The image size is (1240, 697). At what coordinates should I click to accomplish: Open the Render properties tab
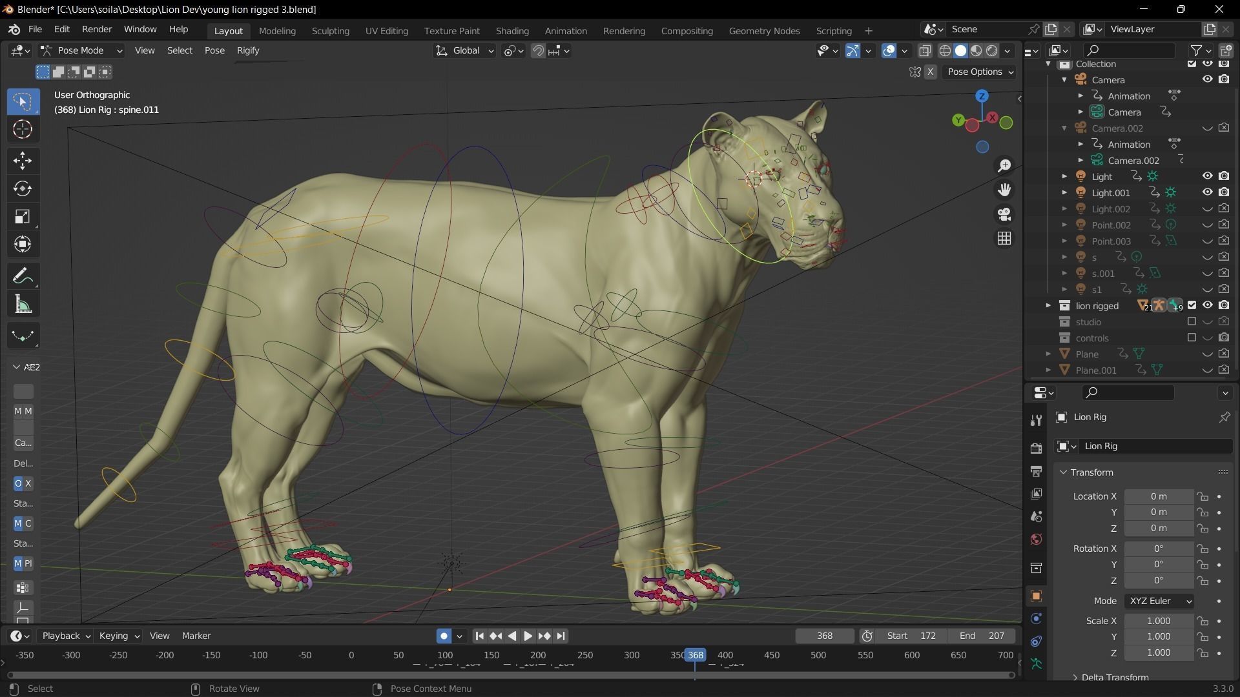1037,448
